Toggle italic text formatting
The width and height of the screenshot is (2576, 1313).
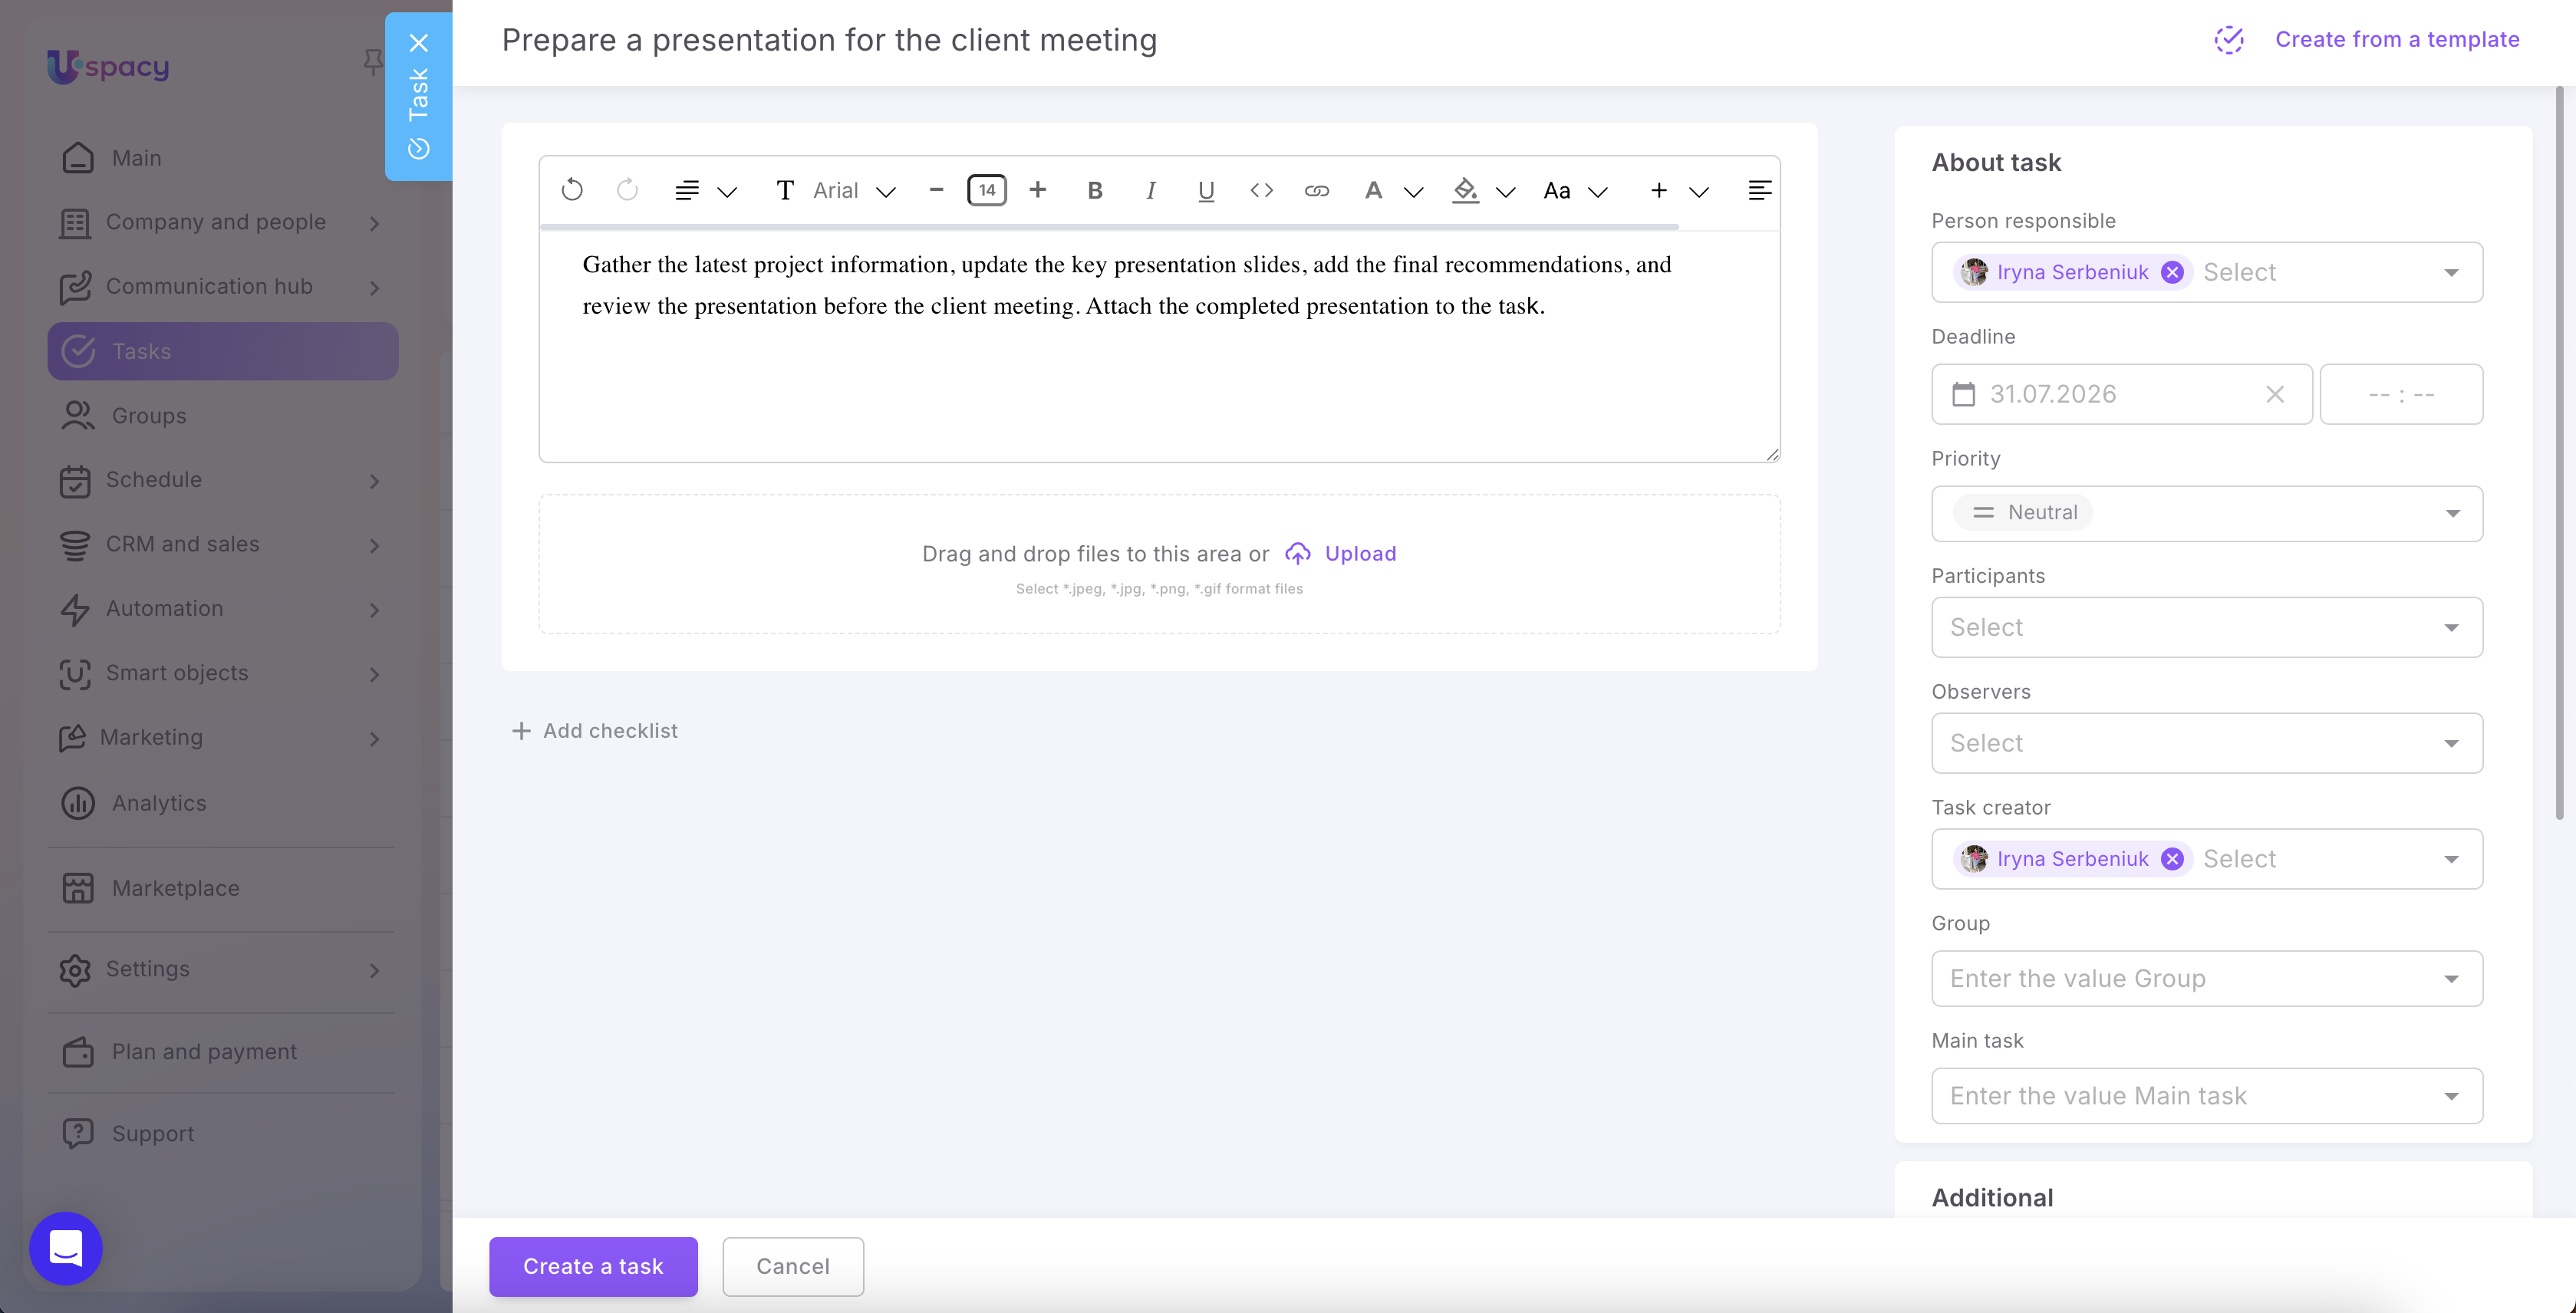[1151, 190]
